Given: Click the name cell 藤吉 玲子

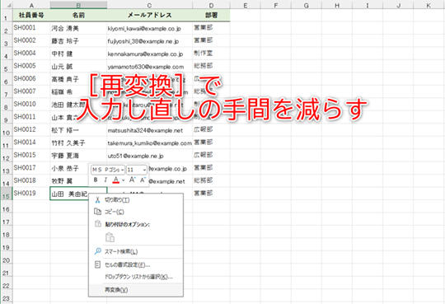Looking at the screenshot, I should pyautogui.click(x=78, y=40).
